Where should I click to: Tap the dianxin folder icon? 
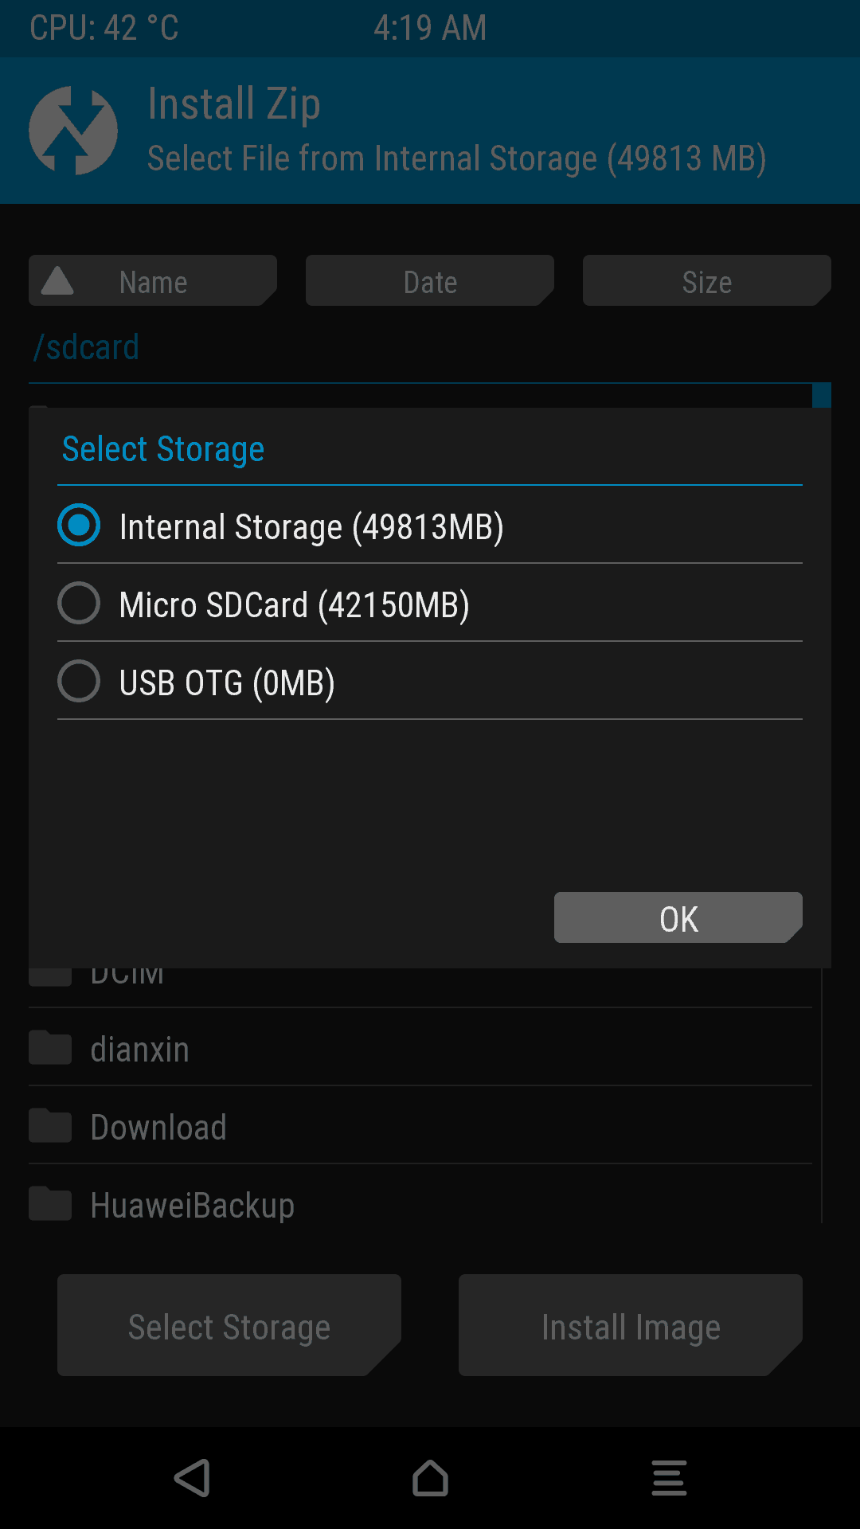point(50,1047)
